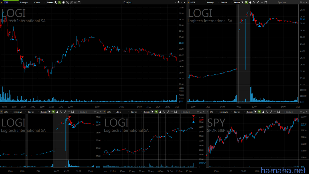Screen dimensions: 309x174
Task: Pick the hand pan tool in the SPY chart
Action: click(x=263, y=112)
